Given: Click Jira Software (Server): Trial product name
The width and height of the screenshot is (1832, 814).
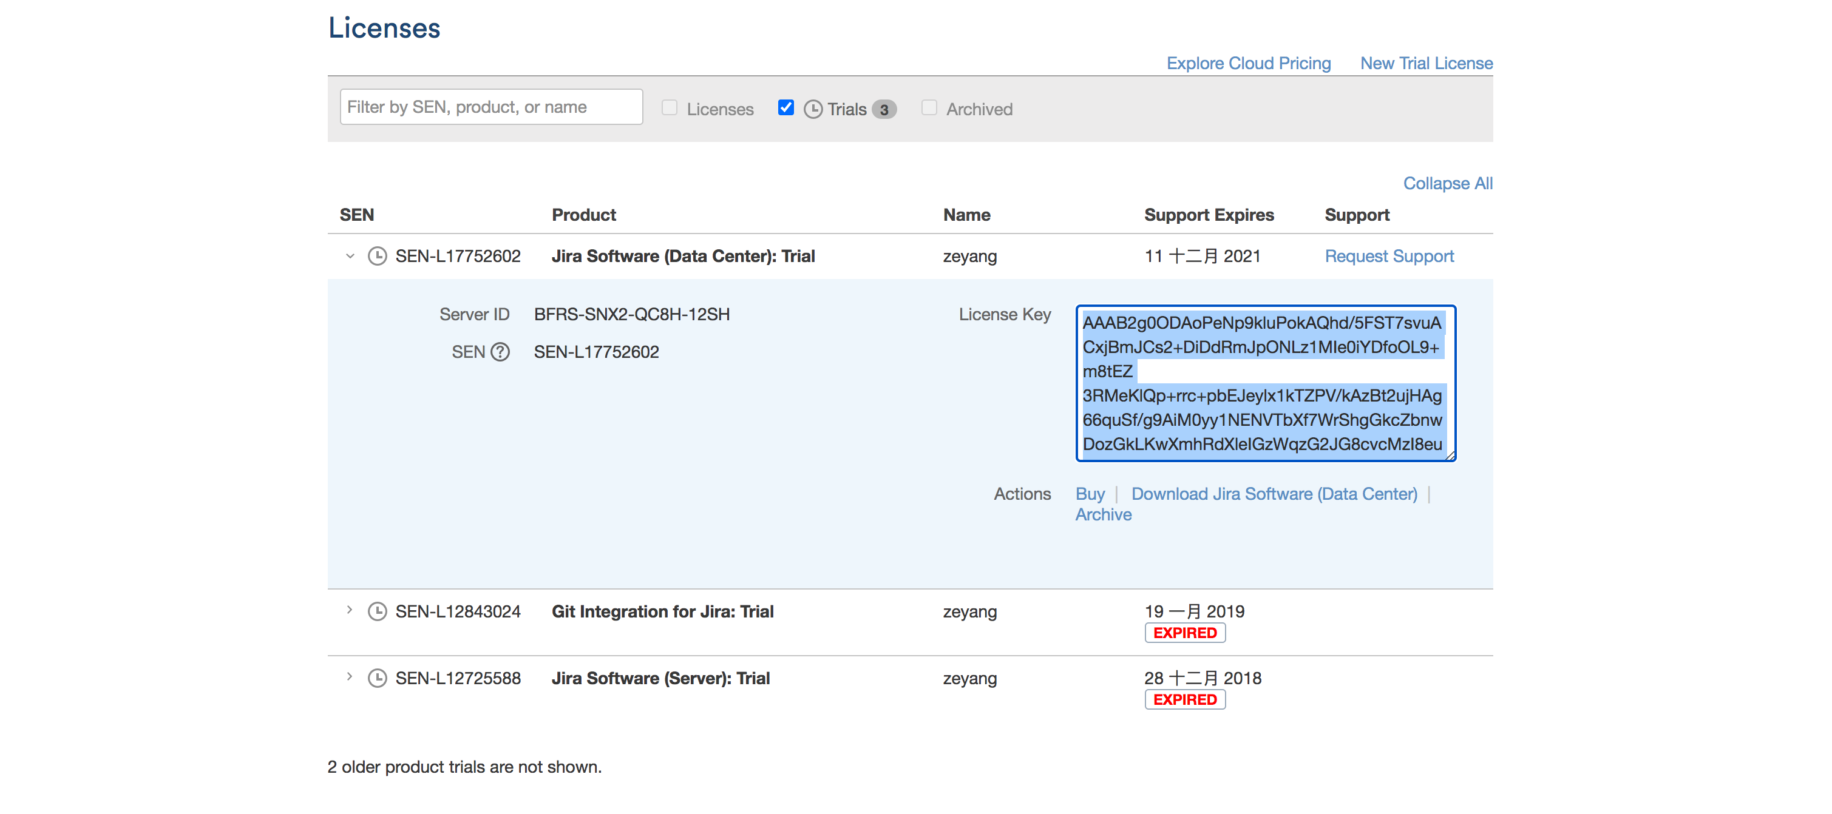Looking at the screenshot, I should [x=660, y=678].
